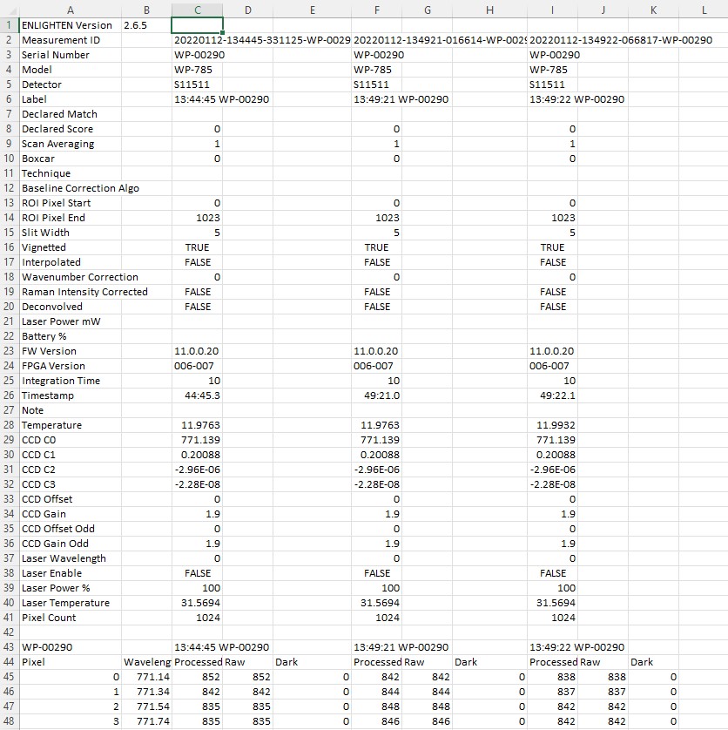
Task: Select column F header
Action: (376, 10)
